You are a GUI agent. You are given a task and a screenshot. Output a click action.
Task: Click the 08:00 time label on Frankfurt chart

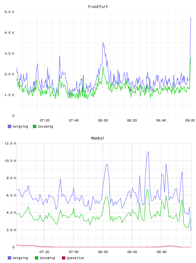click(103, 121)
